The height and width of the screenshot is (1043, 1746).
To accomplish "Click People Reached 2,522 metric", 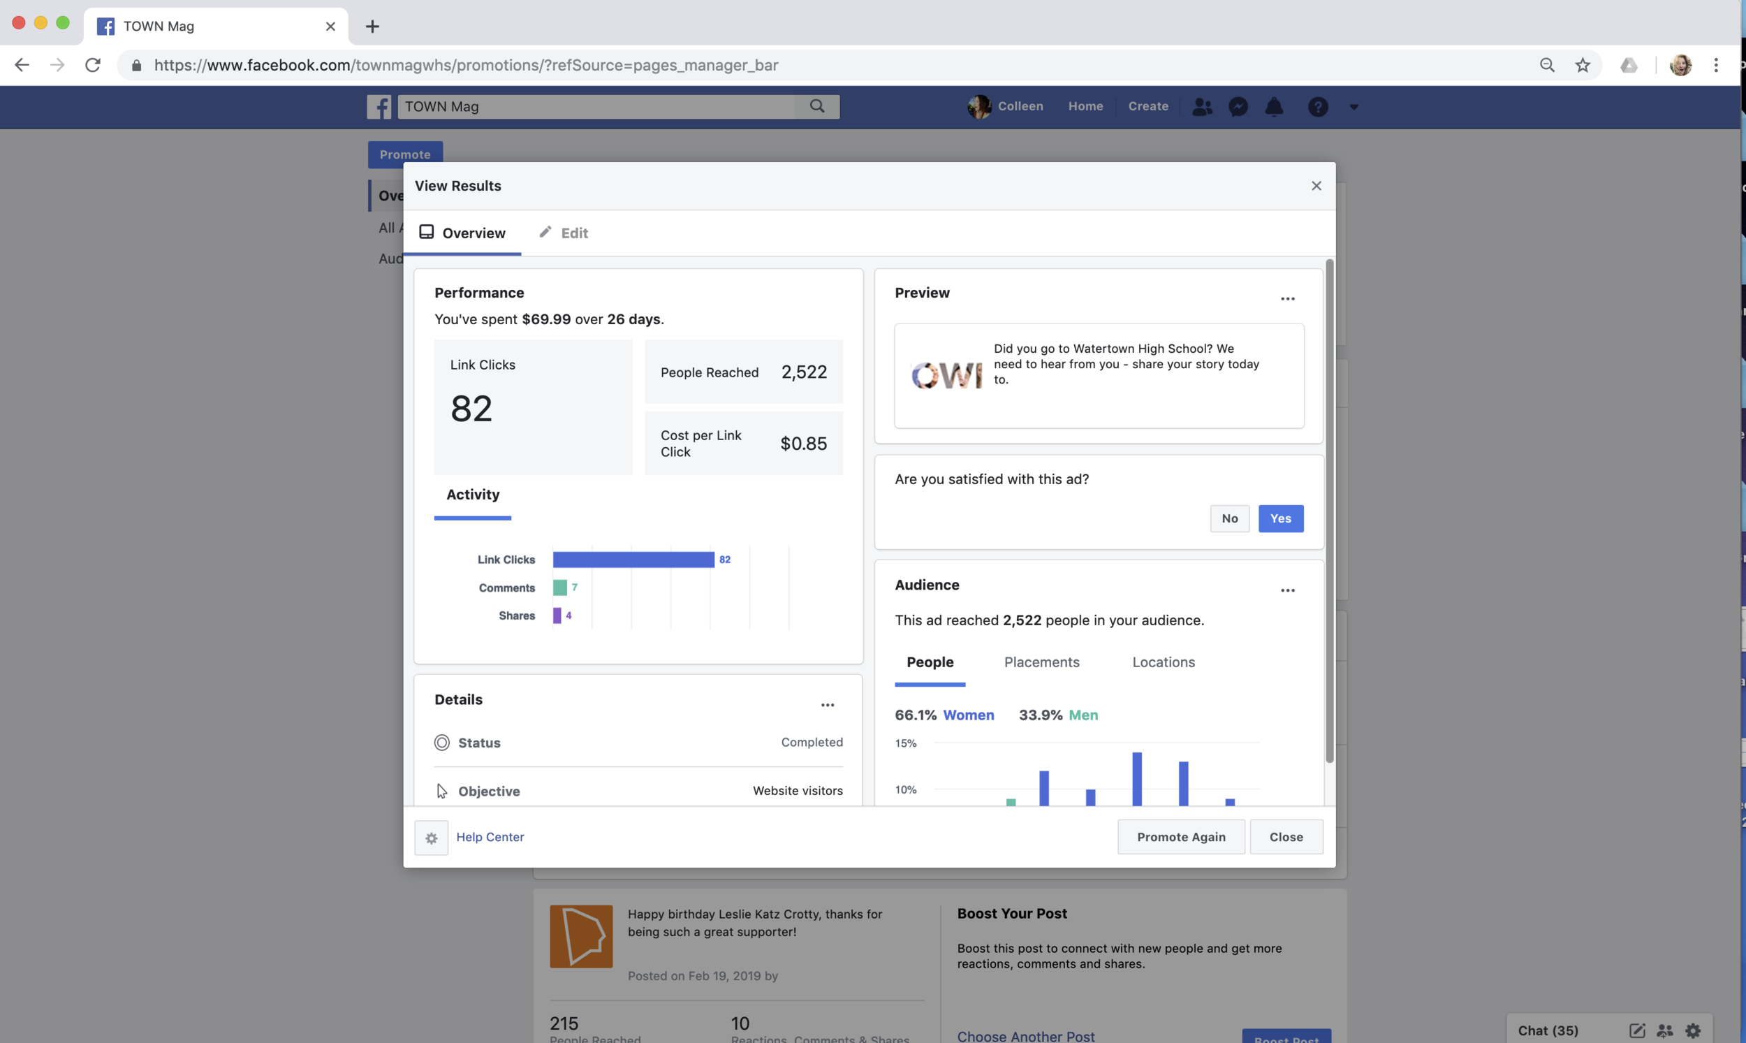I will 743,372.
